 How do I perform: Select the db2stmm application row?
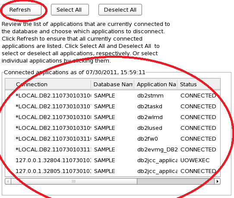[x=113, y=96]
